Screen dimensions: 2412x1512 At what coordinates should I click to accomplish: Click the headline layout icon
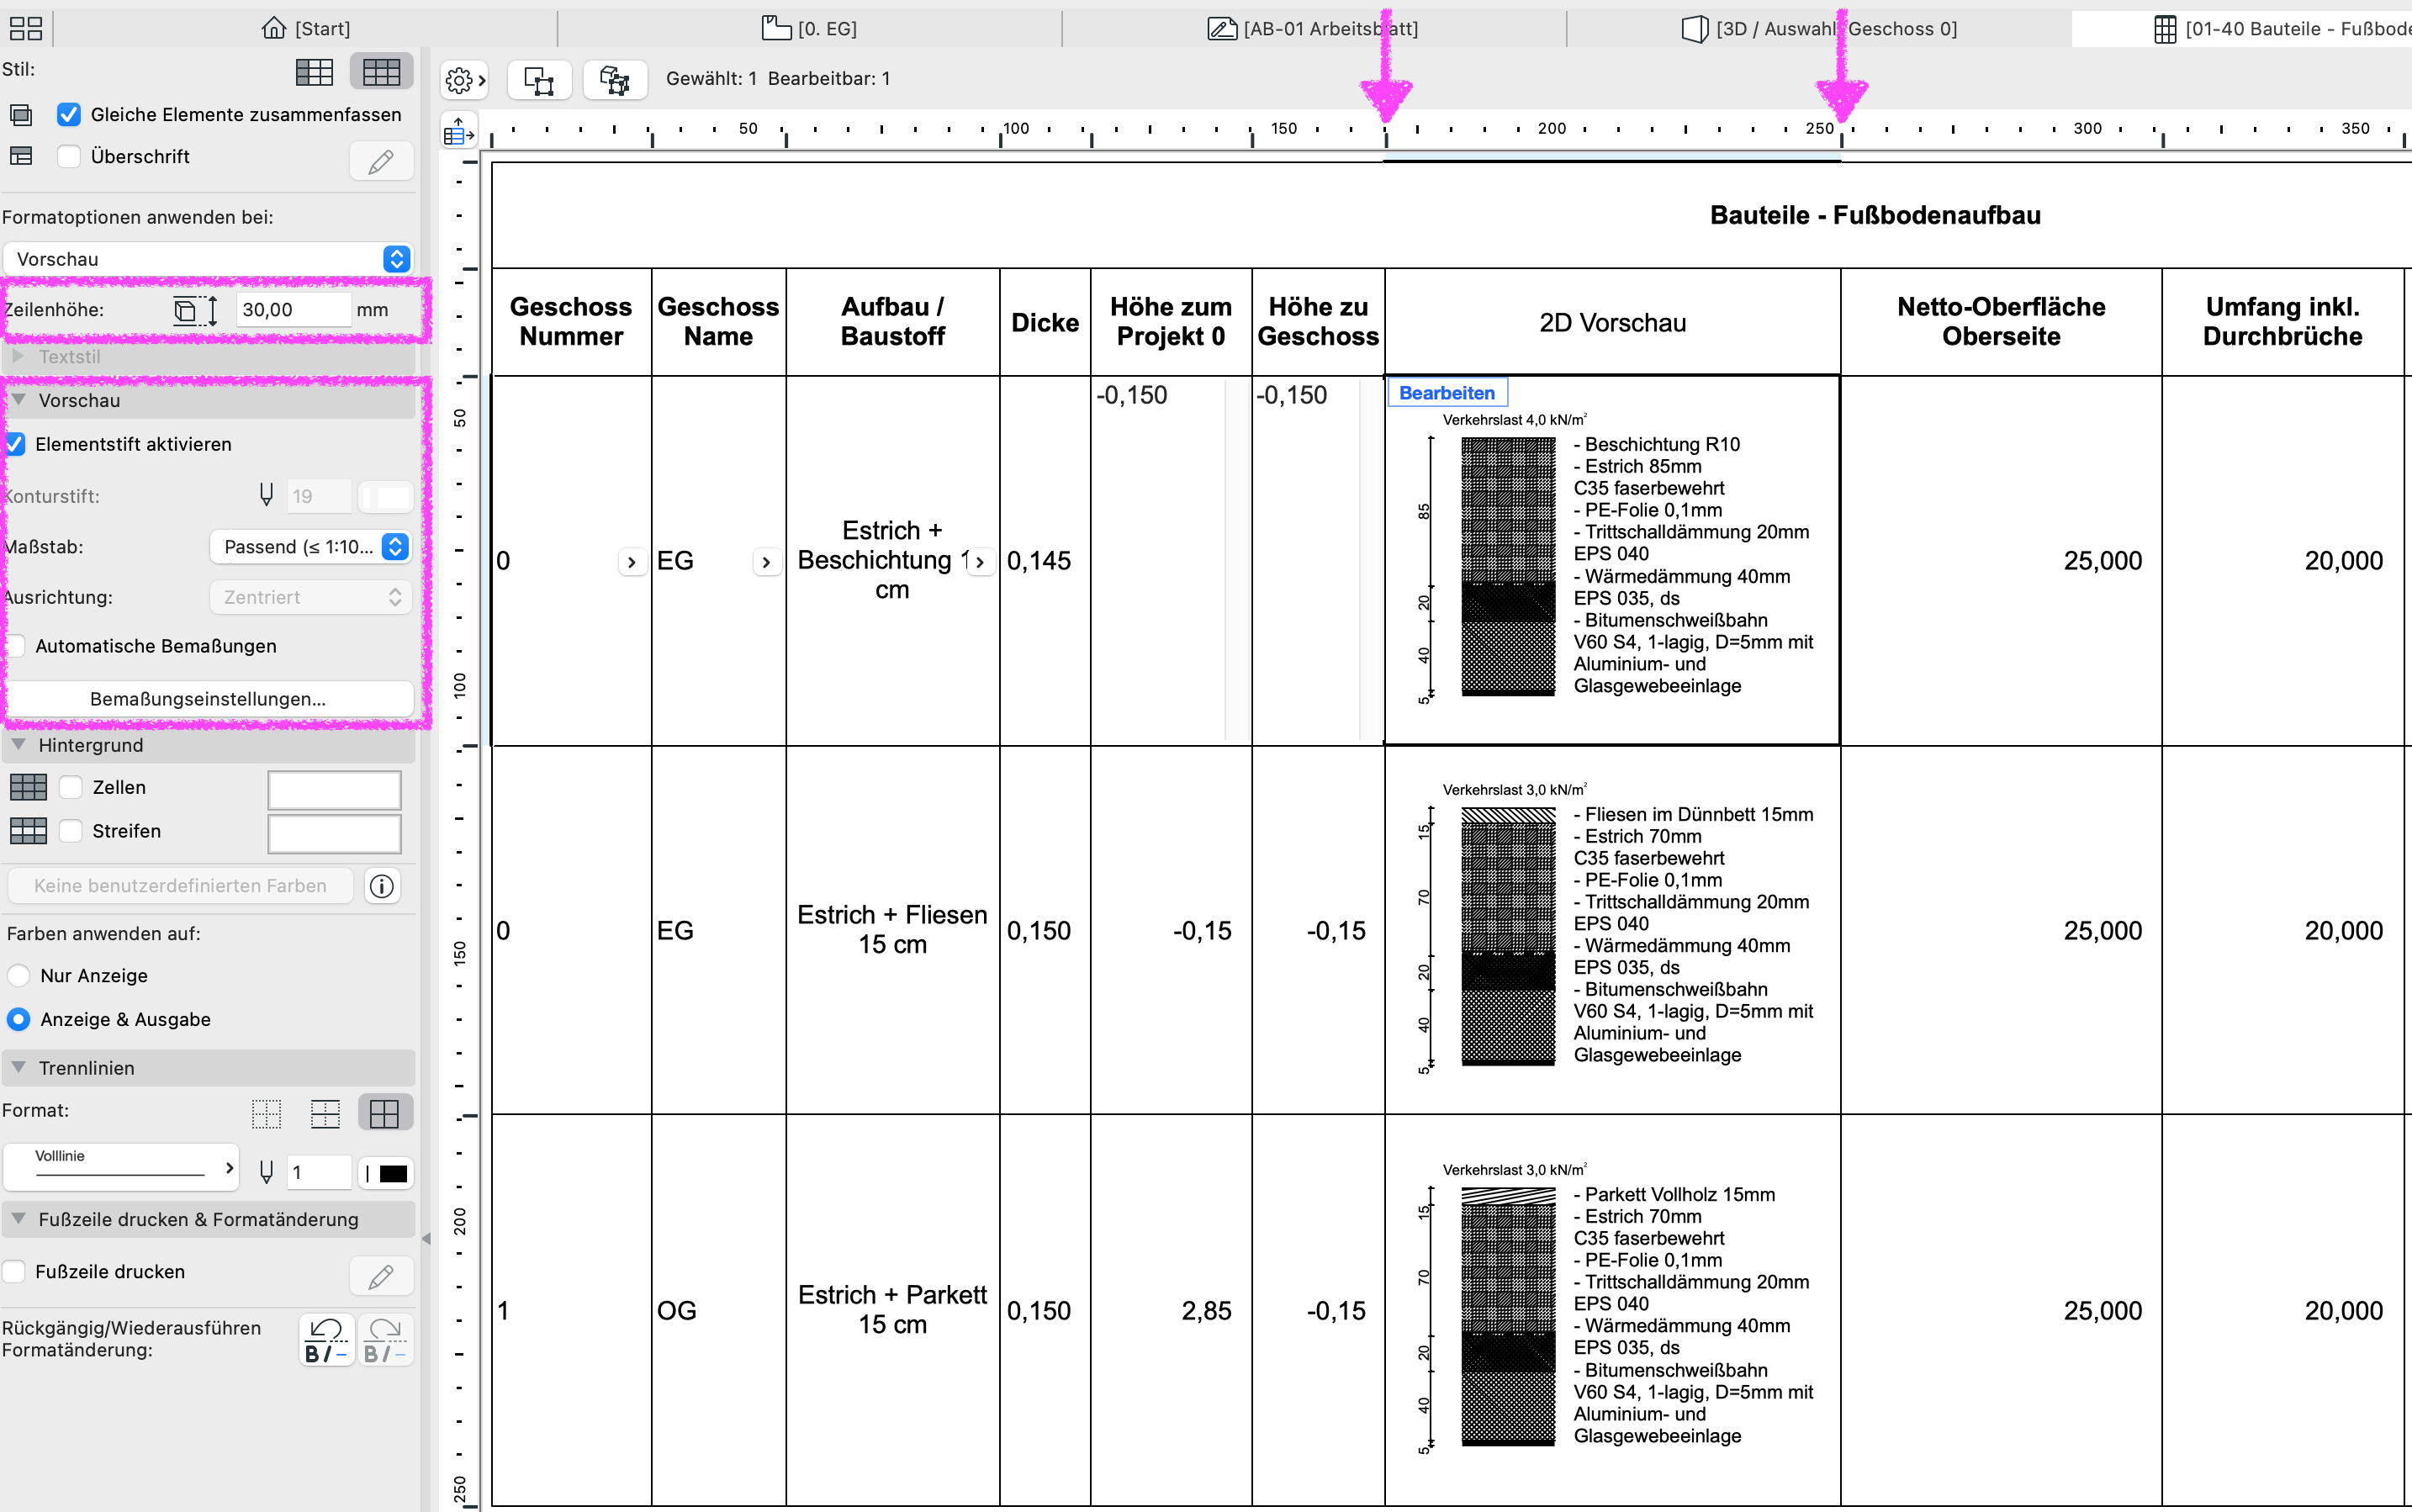coord(21,156)
